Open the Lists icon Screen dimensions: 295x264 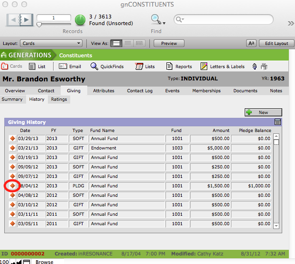(139, 67)
